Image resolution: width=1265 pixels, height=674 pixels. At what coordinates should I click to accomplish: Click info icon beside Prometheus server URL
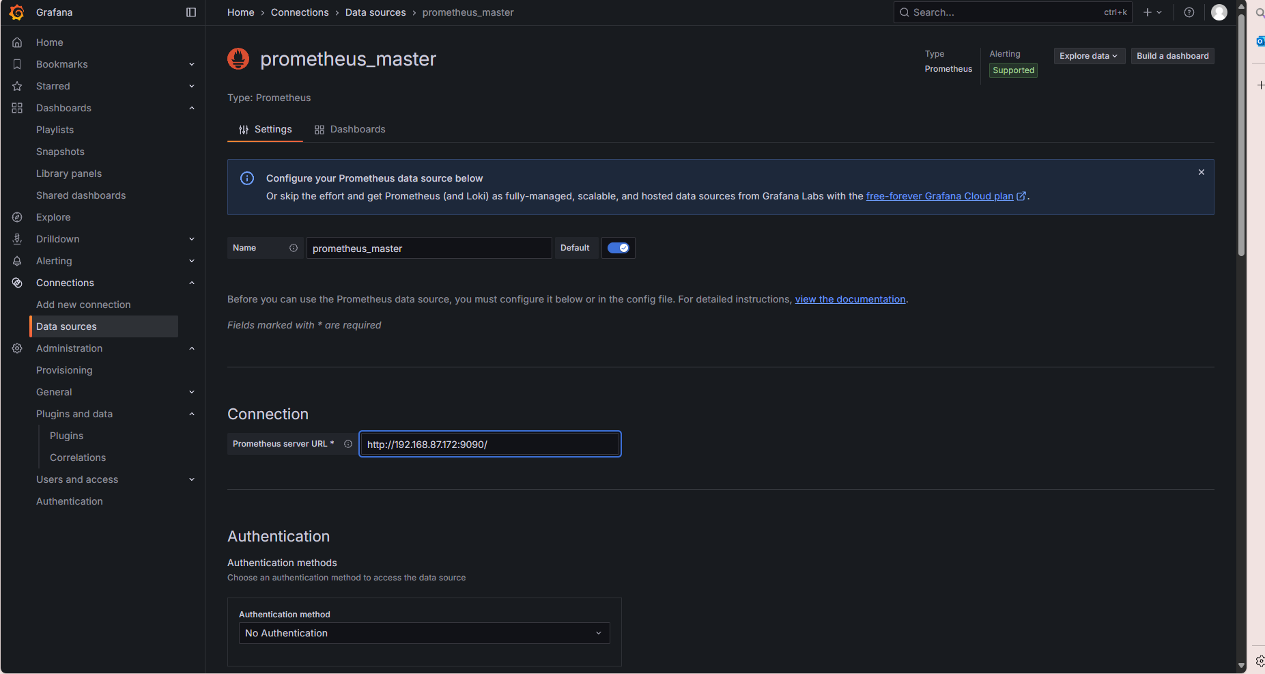pos(348,444)
